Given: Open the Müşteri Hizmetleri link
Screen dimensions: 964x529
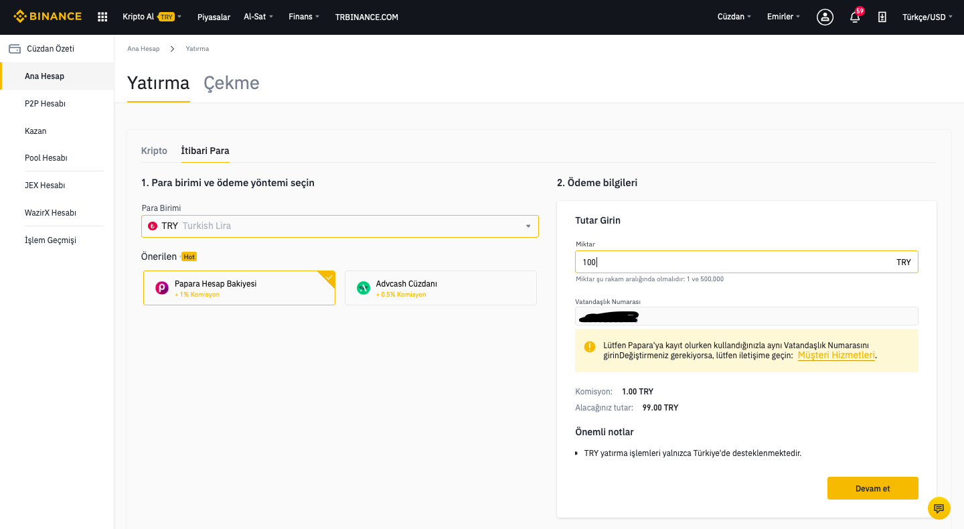Looking at the screenshot, I should click(x=836, y=356).
